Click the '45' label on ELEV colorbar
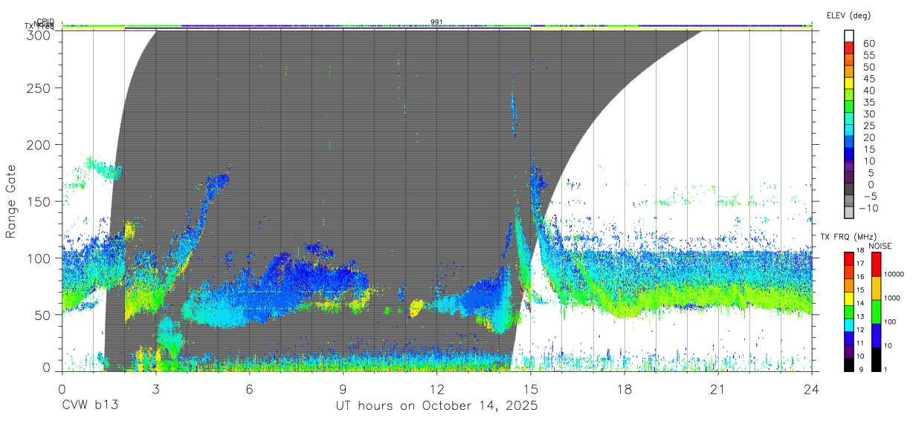The image size is (913, 421). coord(868,79)
